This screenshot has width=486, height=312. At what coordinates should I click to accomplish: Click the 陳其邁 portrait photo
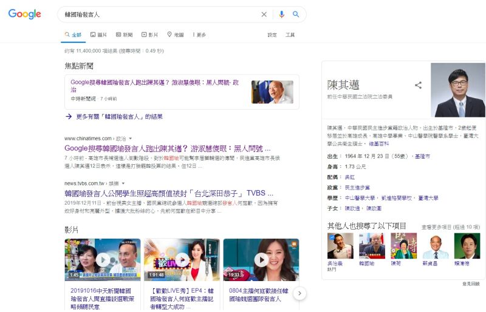pyautogui.click(x=458, y=90)
